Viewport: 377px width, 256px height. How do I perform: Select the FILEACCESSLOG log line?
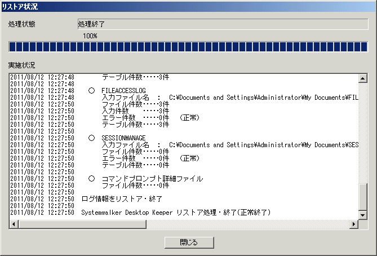[x=123, y=91]
